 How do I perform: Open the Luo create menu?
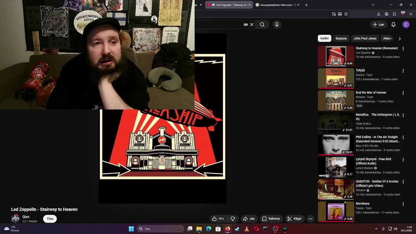point(378,24)
